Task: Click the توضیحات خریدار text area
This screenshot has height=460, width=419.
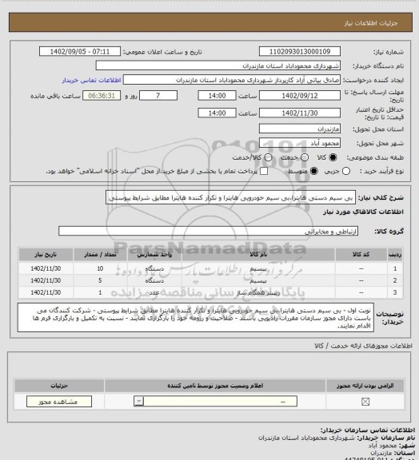Action: 196,318
